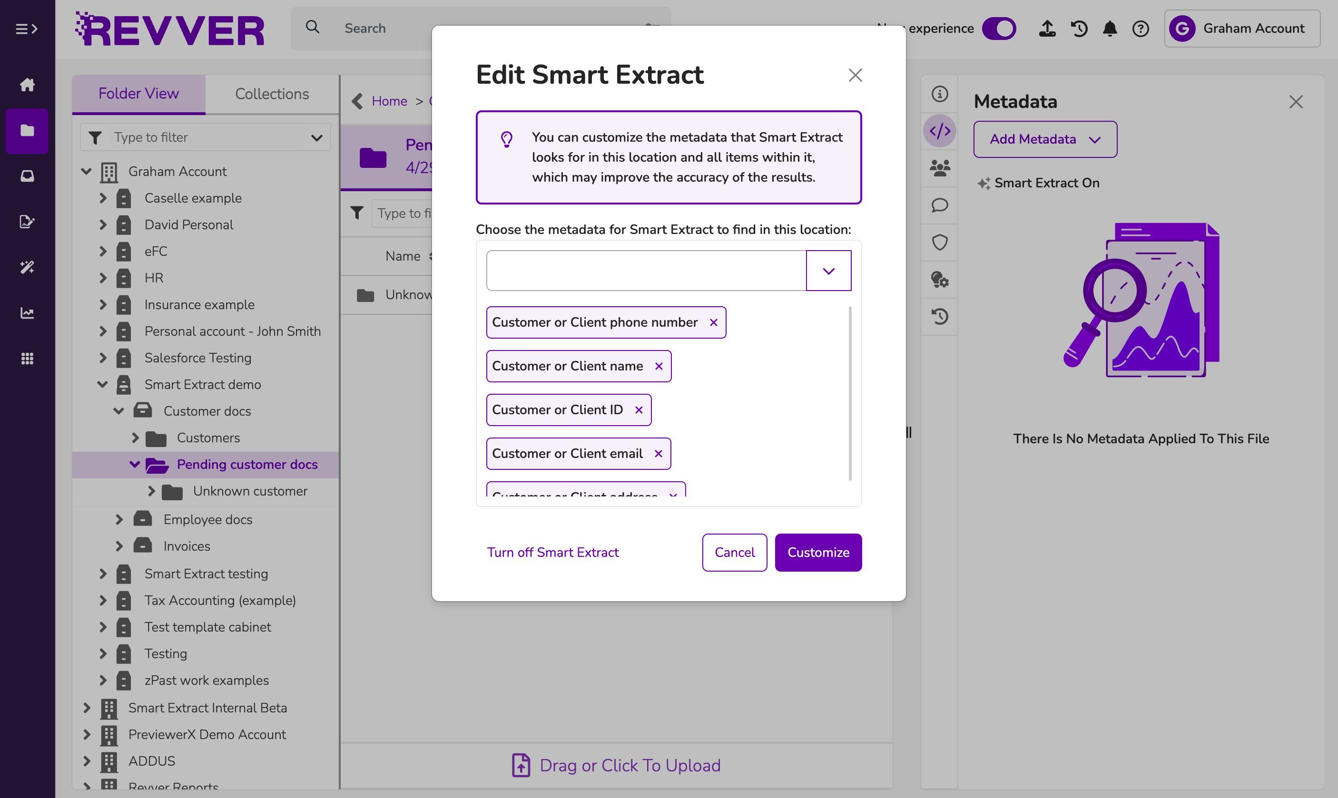
Task: Open the notifications bell
Action: (x=1109, y=29)
